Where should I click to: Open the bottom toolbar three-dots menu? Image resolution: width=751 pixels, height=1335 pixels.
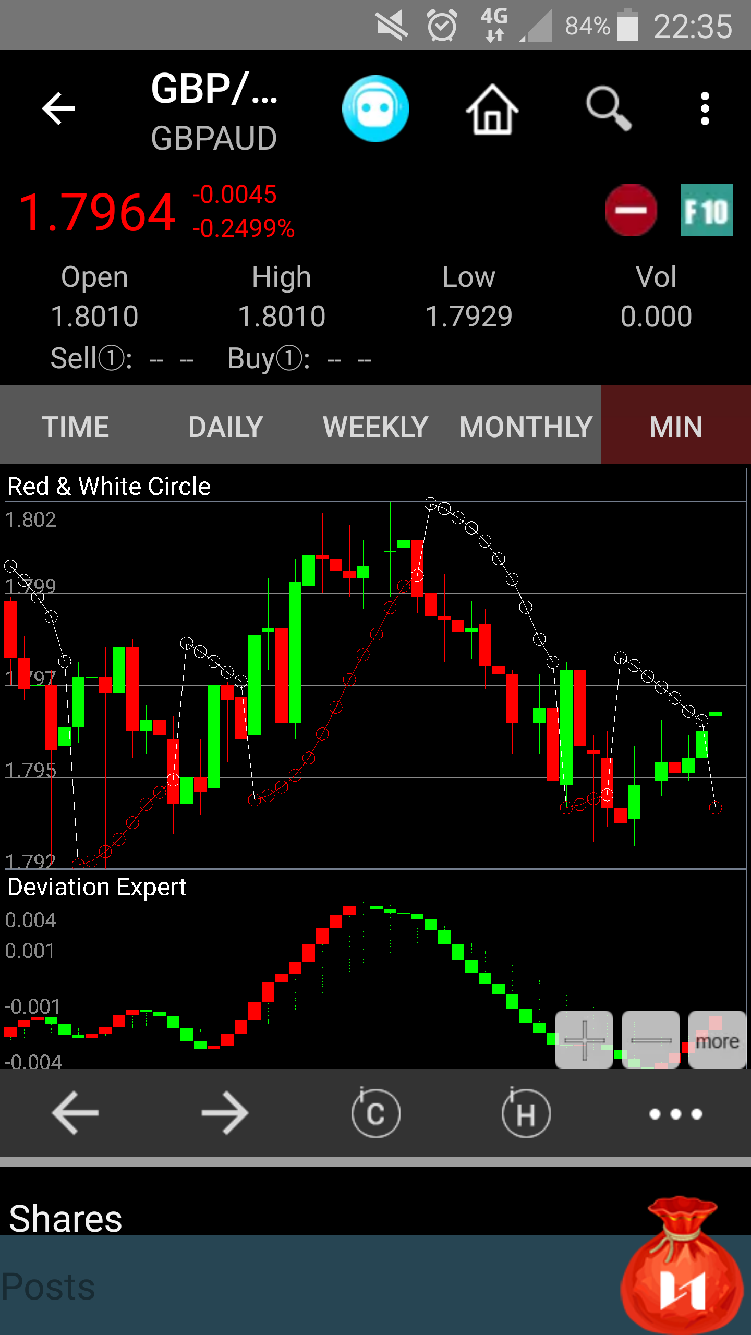(x=676, y=1114)
